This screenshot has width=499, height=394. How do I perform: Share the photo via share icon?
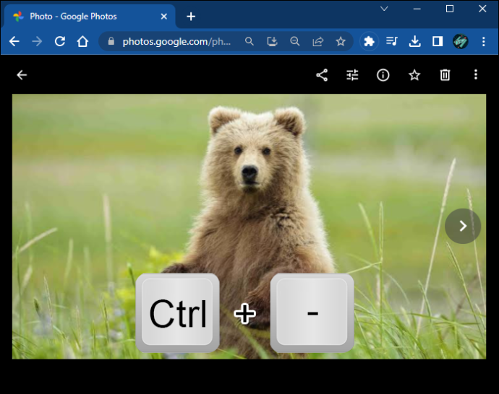click(x=322, y=75)
